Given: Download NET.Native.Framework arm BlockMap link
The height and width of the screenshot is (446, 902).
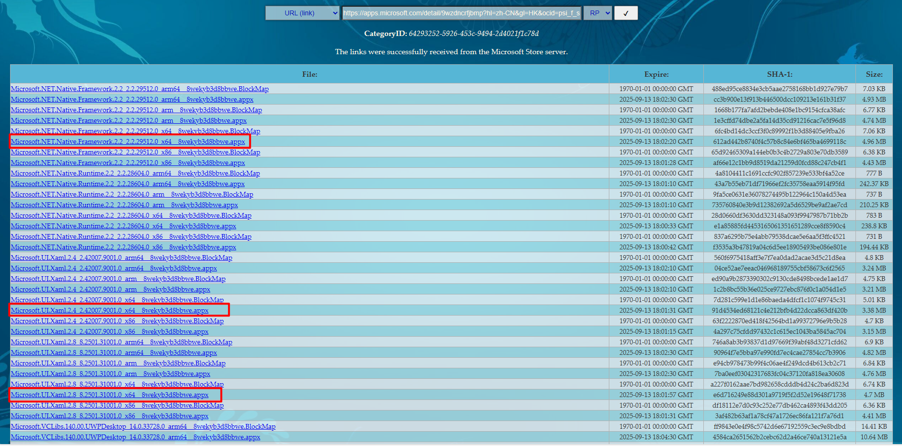Looking at the screenshot, I should [x=136, y=110].
